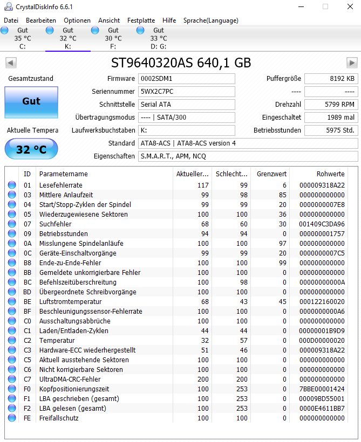Select the Gemeldete unkorrigierbare Fehler row name
361x442 pixels.
tap(90, 273)
